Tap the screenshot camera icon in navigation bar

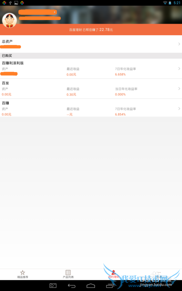tap(53, 286)
